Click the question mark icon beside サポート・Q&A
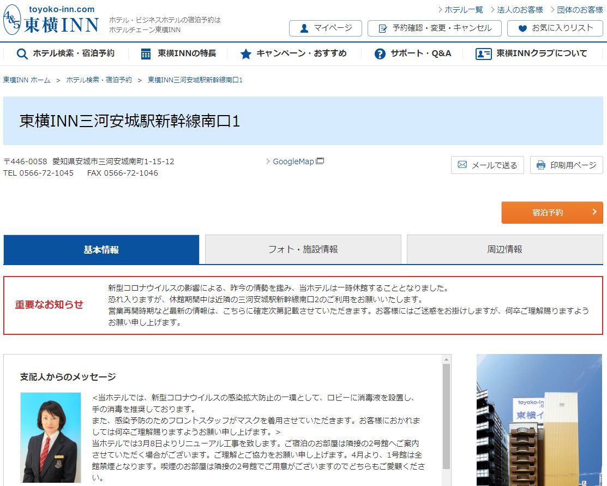Image resolution: width=607 pixels, height=486 pixels. point(380,54)
